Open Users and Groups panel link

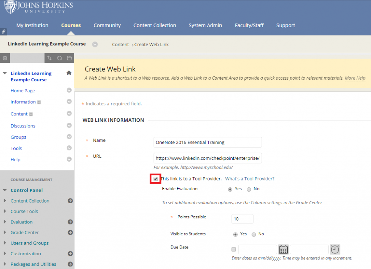[30, 243]
